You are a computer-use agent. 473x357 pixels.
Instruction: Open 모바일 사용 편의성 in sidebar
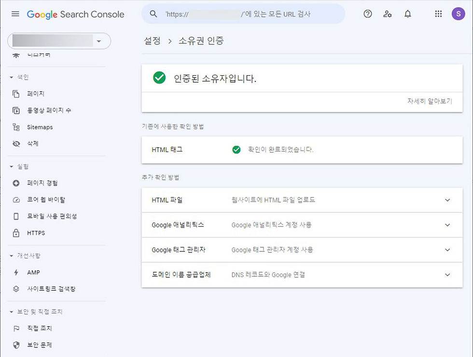coord(52,216)
